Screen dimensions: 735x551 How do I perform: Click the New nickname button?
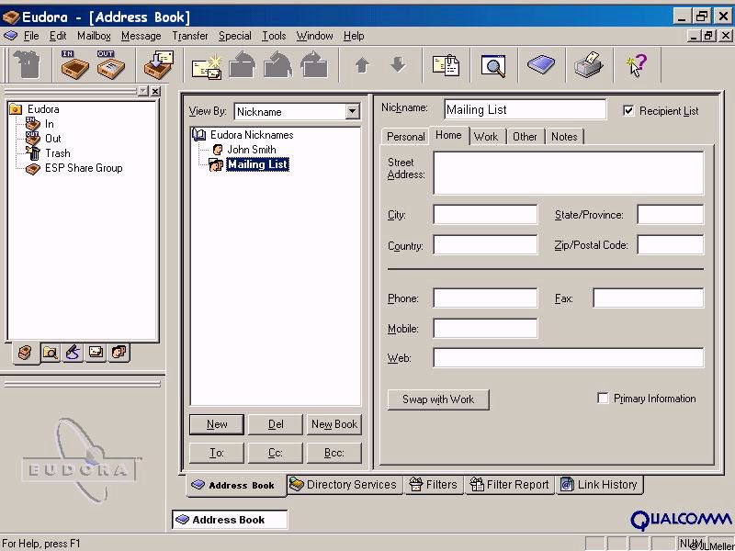(217, 424)
